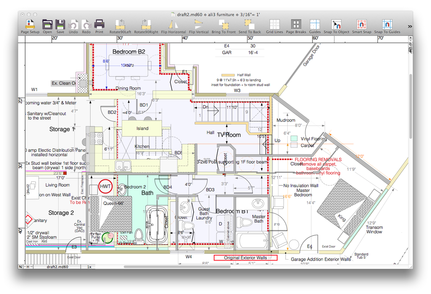Viewport: 431px width, 294px height.
Task: Select the Standard Tub 5' label
Action: pyautogui.click(x=361, y=256)
